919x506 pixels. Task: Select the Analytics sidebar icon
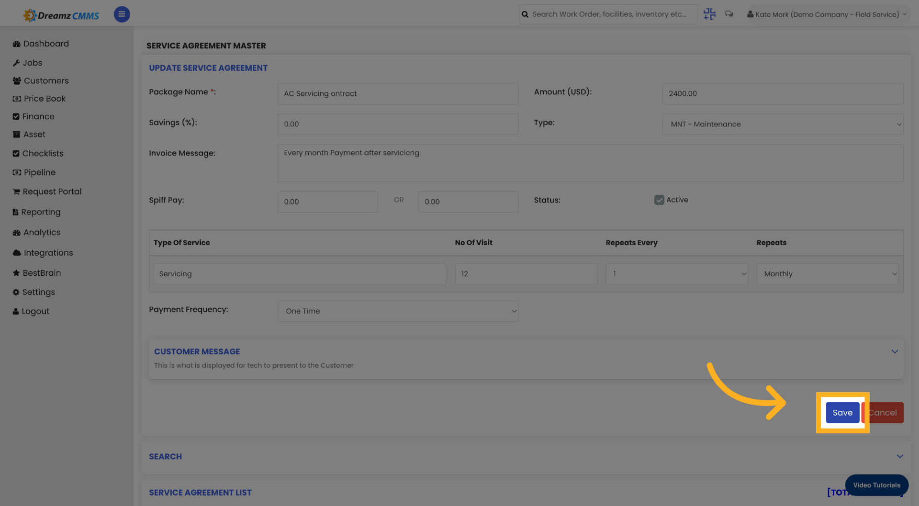(x=16, y=232)
